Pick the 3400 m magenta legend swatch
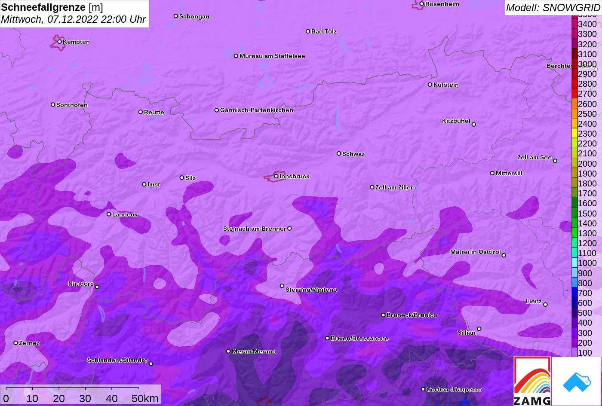 coord(574,24)
